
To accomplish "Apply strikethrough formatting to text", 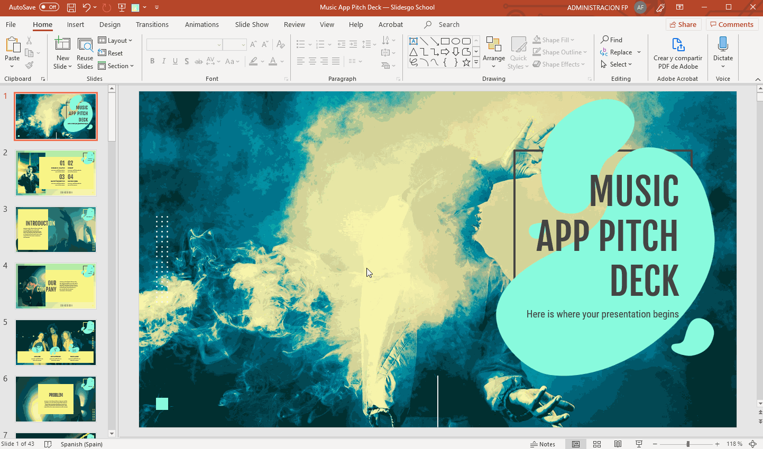I will coord(198,61).
